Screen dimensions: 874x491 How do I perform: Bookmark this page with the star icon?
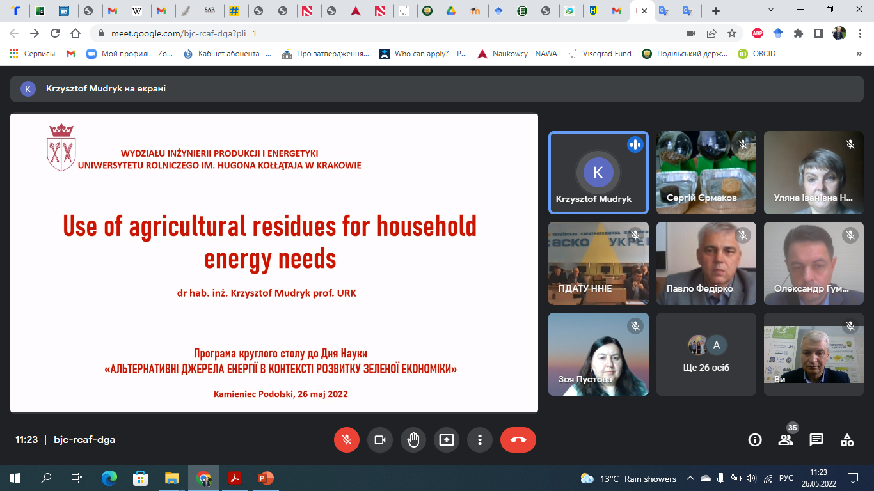click(x=732, y=33)
